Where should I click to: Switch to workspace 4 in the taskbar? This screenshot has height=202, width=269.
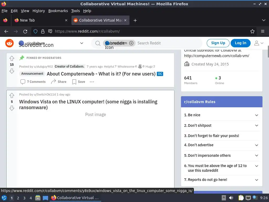pyautogui.click(x=31, y=198)
